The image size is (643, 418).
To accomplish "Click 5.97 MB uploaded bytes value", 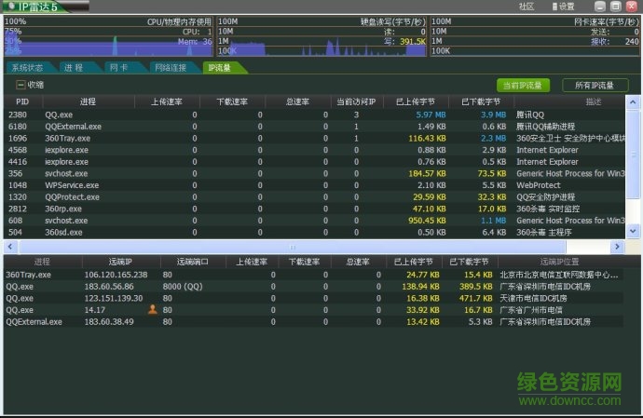I will tap(431, 115).
